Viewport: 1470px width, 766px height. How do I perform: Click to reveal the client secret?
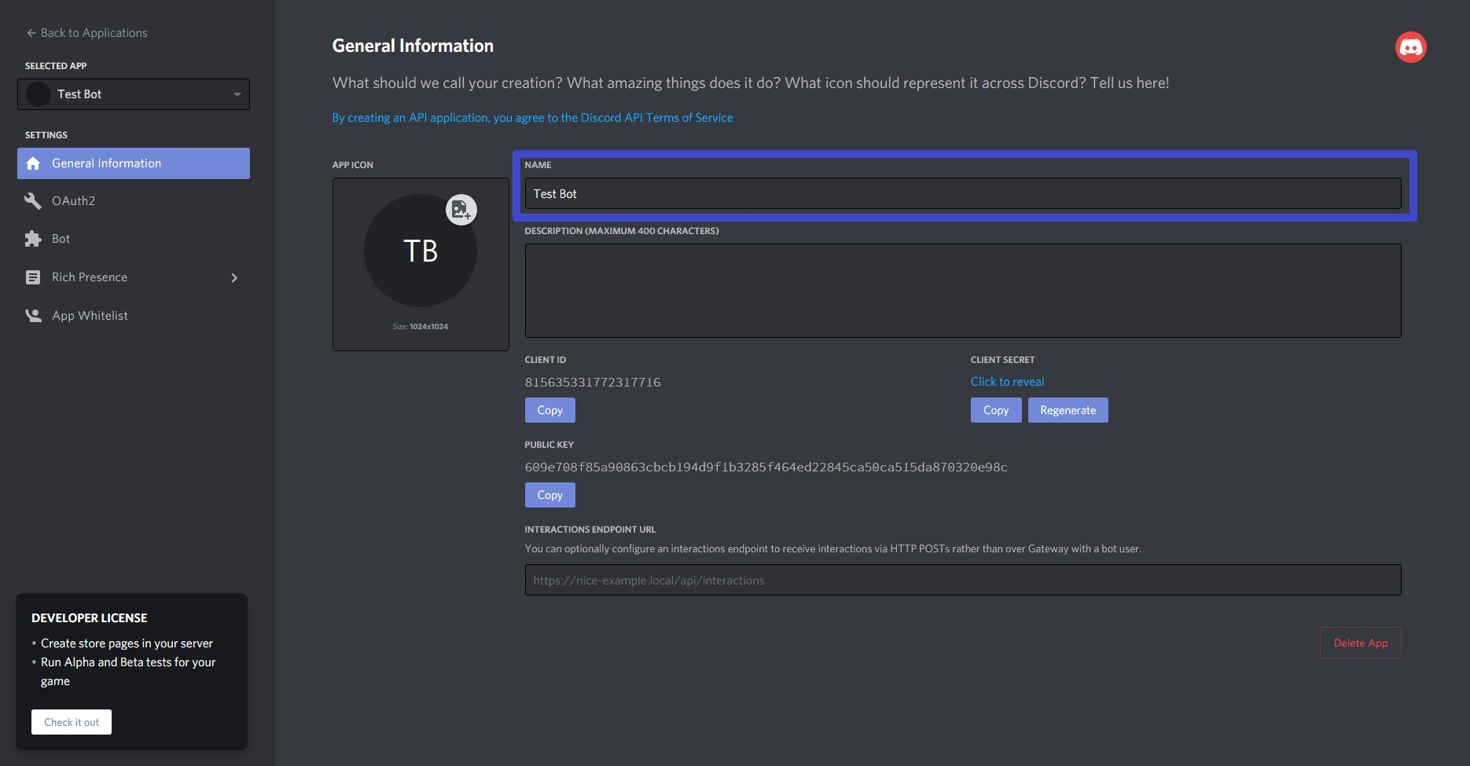[1007, 382]
